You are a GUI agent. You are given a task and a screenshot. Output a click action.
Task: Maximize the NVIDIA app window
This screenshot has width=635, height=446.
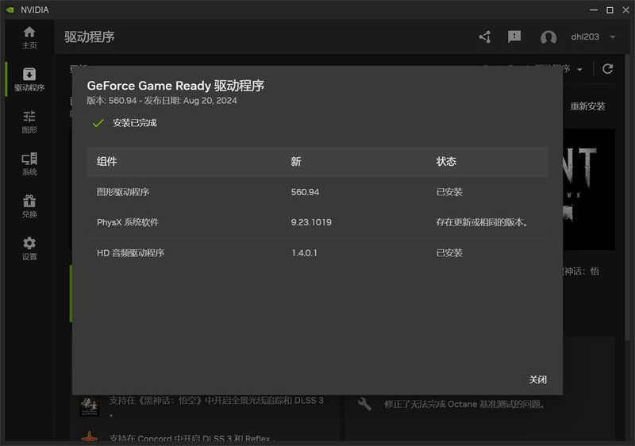(x=610, y=10)
